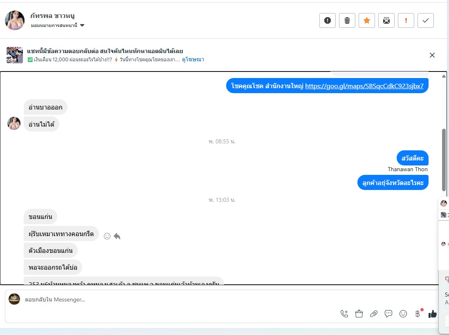Screen dimensions: 449x335
Task: Flag conversation with red exclamation priority icon
Action: point(406,20)
